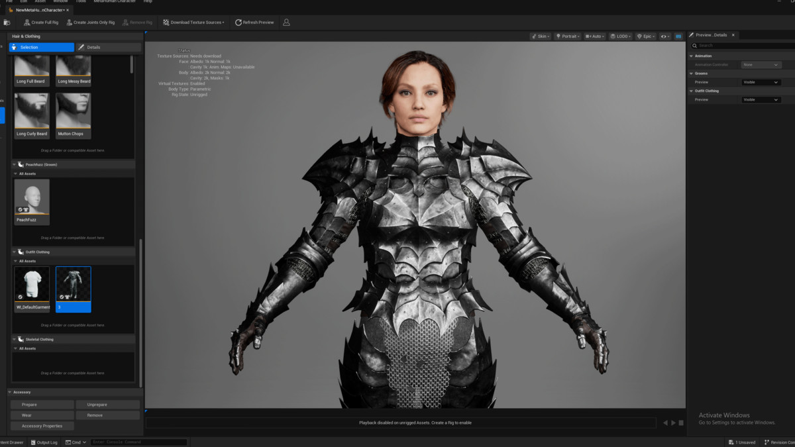795x447 pixels.
Task: Click Create Joints Only Rig button
Action: pyautogui.click(x=89, y=23)
